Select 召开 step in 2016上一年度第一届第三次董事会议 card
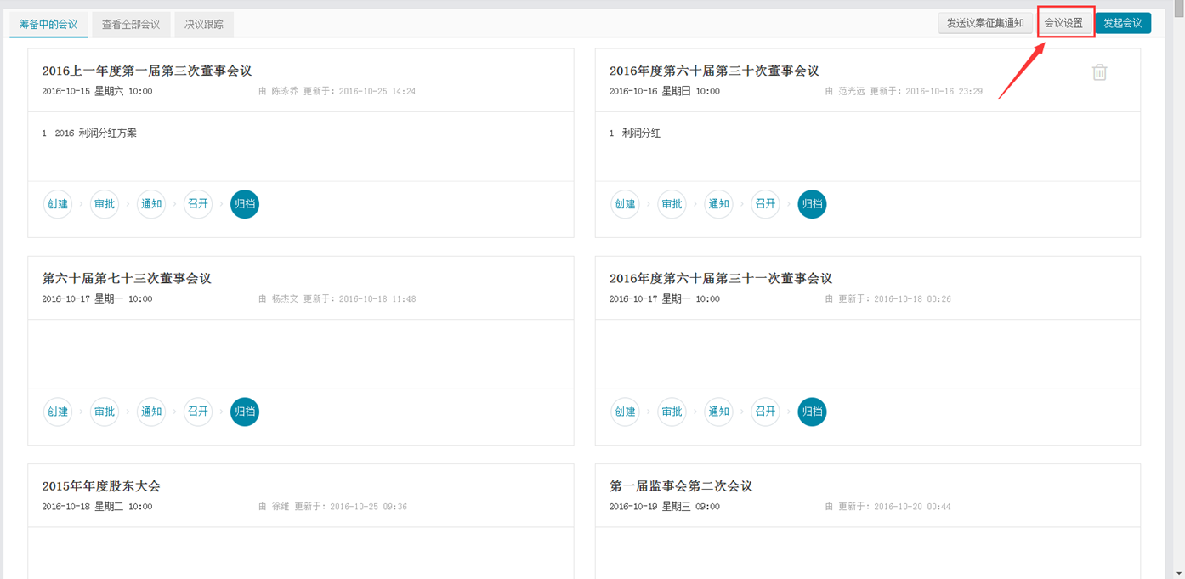Image resolution: width=1185 pixels, height=579 pixels. (x=198, y=204)
